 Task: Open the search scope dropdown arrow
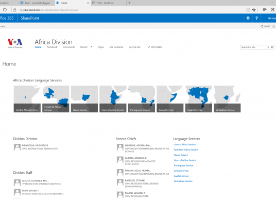[268, 47]
